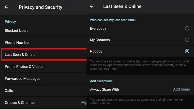Tap Add Users link
The height and width of the screenshot is (109, 194).
click(x=181, y=89)
